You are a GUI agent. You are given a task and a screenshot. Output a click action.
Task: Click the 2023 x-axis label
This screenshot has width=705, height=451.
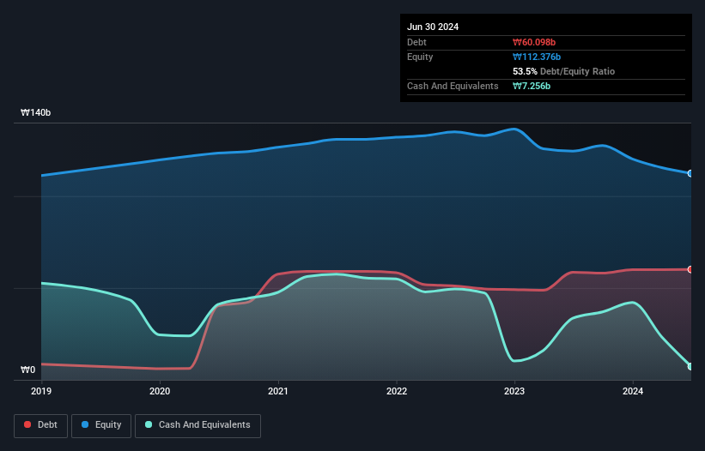[x=514, y=391]
